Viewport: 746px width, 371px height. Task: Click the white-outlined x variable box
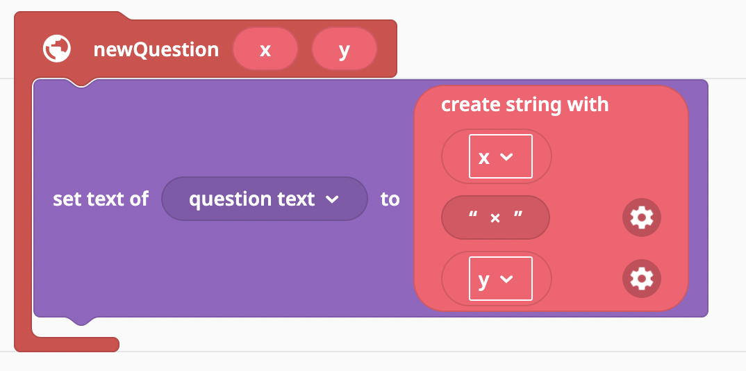[x=501, y=156]
